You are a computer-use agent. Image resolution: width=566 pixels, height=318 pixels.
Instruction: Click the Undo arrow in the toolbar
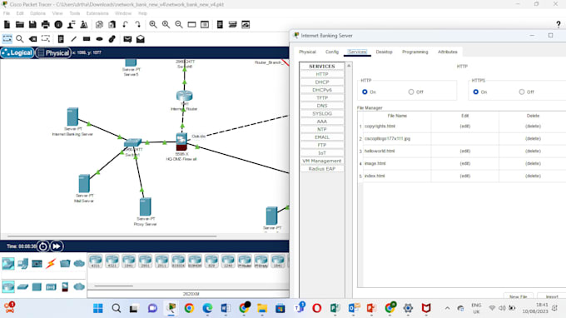[125, 24]
